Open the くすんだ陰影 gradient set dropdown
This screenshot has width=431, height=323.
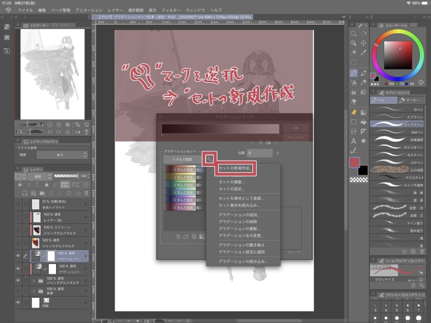coord(183,159)
